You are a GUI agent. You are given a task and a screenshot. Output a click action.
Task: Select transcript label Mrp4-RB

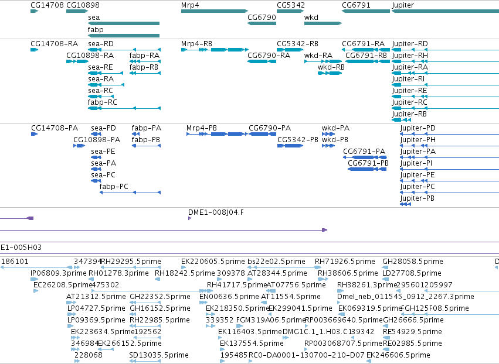[196, 44]
